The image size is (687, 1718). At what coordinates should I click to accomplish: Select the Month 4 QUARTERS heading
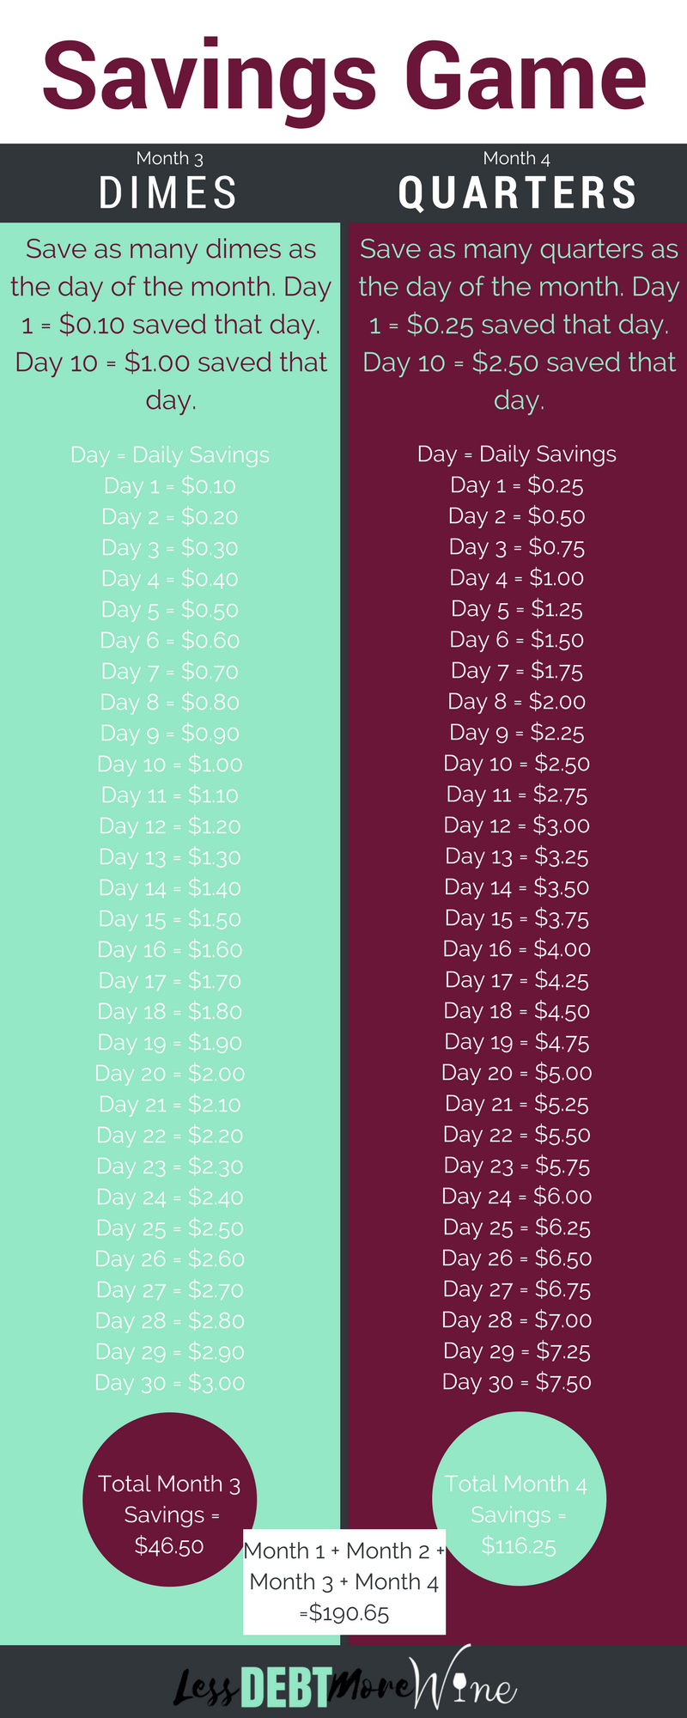point(517,182)
